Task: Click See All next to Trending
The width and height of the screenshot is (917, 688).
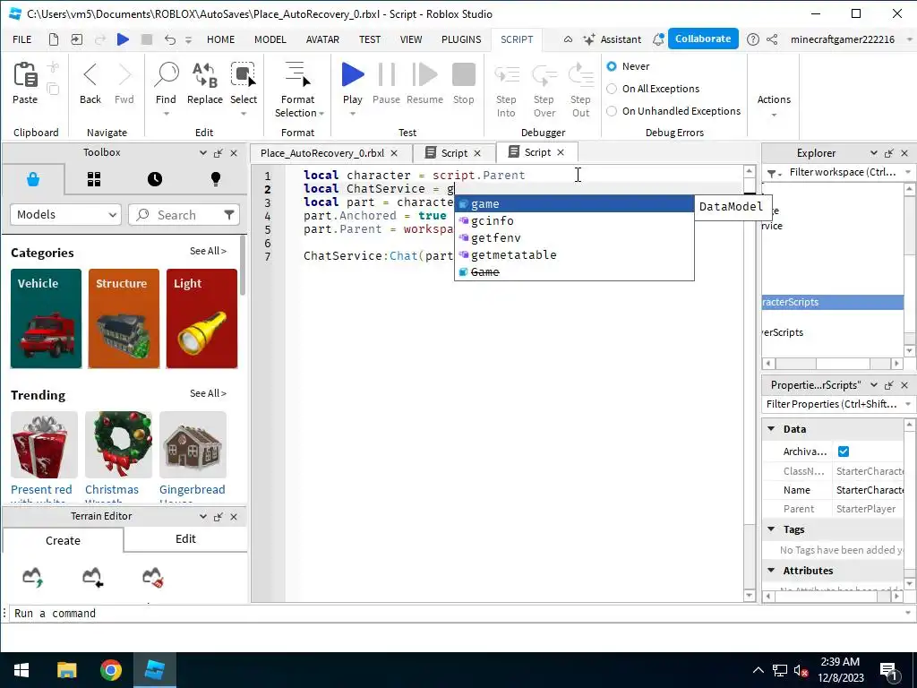Action: [208, 393]
